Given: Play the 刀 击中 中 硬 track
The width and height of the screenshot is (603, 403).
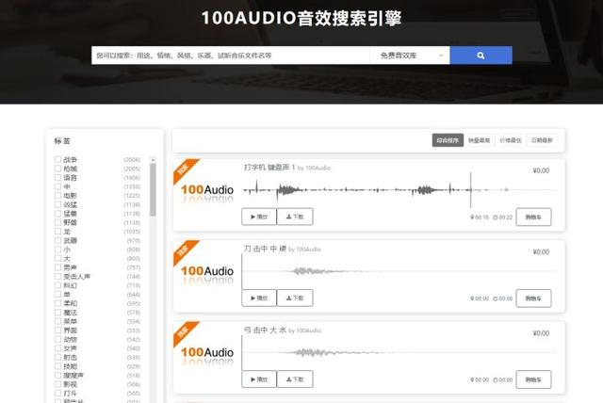Looking at the screenshot, I should coord(259,298).
